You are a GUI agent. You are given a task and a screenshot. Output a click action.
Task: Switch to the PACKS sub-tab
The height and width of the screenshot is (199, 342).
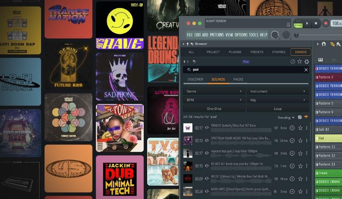point(238,79)
